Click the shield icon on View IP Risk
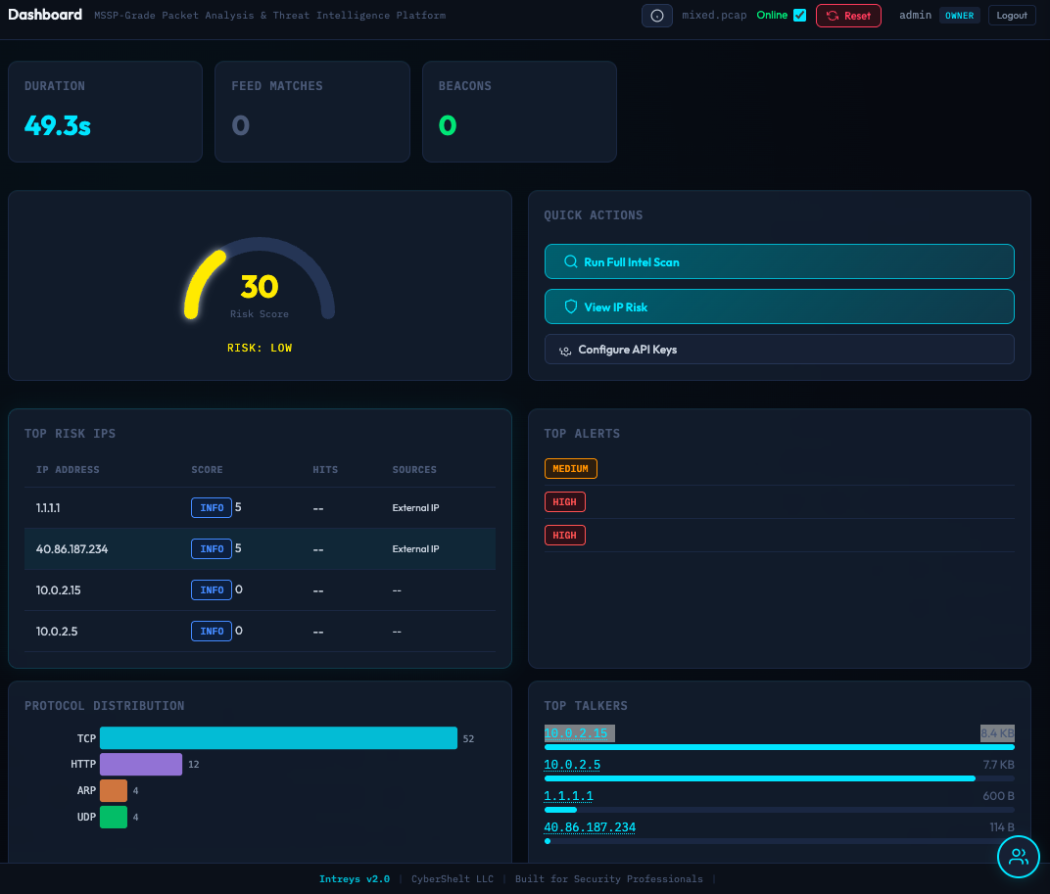The height and width of the screenshot is (894, 1050). coord(570,306)
